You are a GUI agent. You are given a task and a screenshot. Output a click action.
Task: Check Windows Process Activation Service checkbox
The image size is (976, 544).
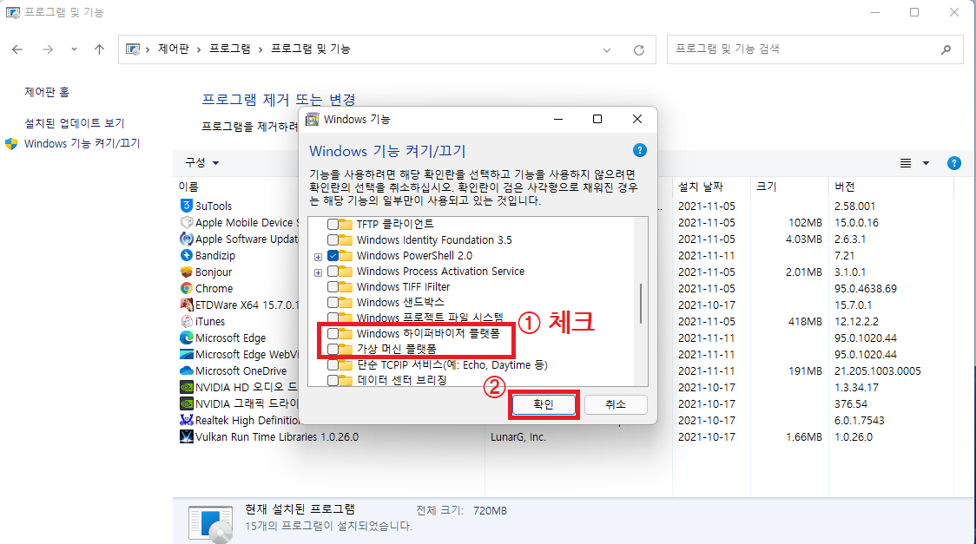pos(333,271)
